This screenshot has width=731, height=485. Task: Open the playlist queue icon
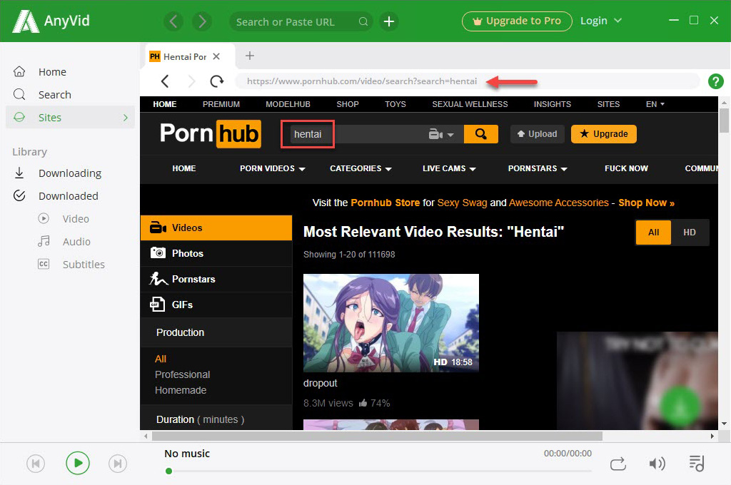pyautogui.click(x=697, y=464)
